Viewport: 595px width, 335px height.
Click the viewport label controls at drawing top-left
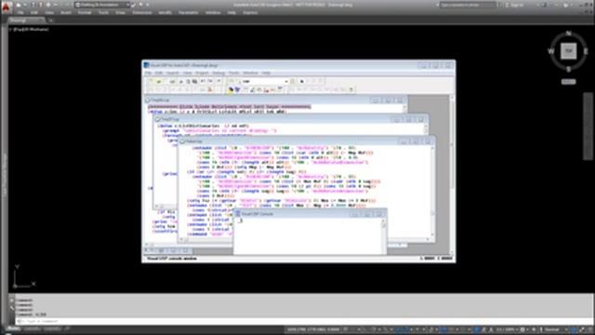tap(31, 29)
